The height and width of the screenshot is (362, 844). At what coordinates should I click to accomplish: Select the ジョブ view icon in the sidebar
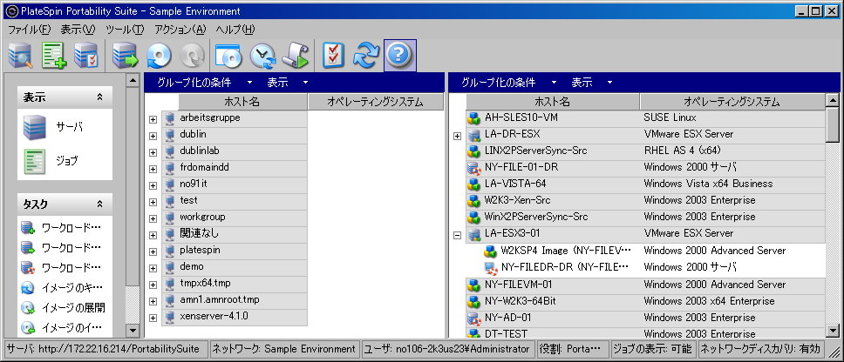35,161
